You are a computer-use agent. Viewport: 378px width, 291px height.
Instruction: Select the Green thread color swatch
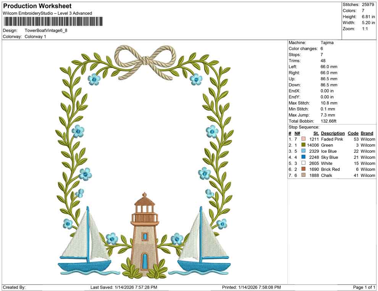pyautogui.click(x=304, y=145)
